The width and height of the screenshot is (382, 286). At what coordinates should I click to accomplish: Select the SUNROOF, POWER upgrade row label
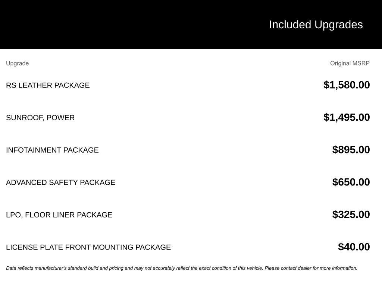tap(40, 118)
